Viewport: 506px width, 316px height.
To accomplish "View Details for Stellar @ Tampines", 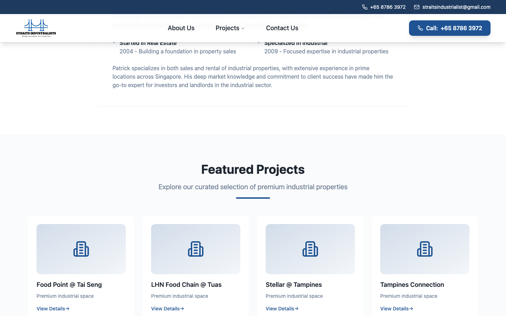I will pyautogui.click(x=282, y=309).
